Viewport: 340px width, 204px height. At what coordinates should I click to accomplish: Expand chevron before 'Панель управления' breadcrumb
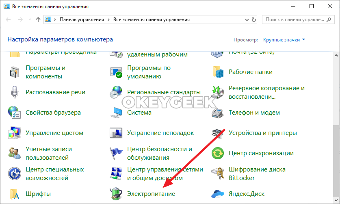click(55, 20)
